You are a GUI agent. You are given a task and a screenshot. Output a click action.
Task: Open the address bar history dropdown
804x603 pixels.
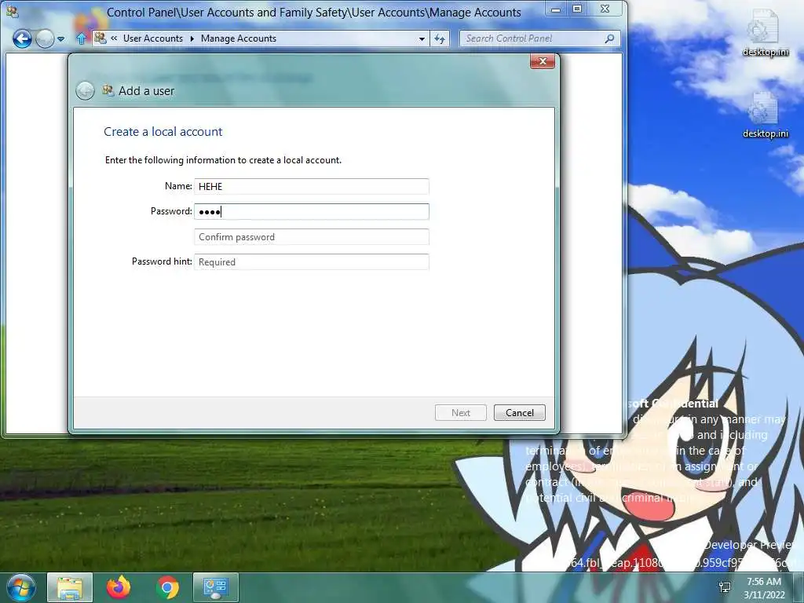coord(422,38)
